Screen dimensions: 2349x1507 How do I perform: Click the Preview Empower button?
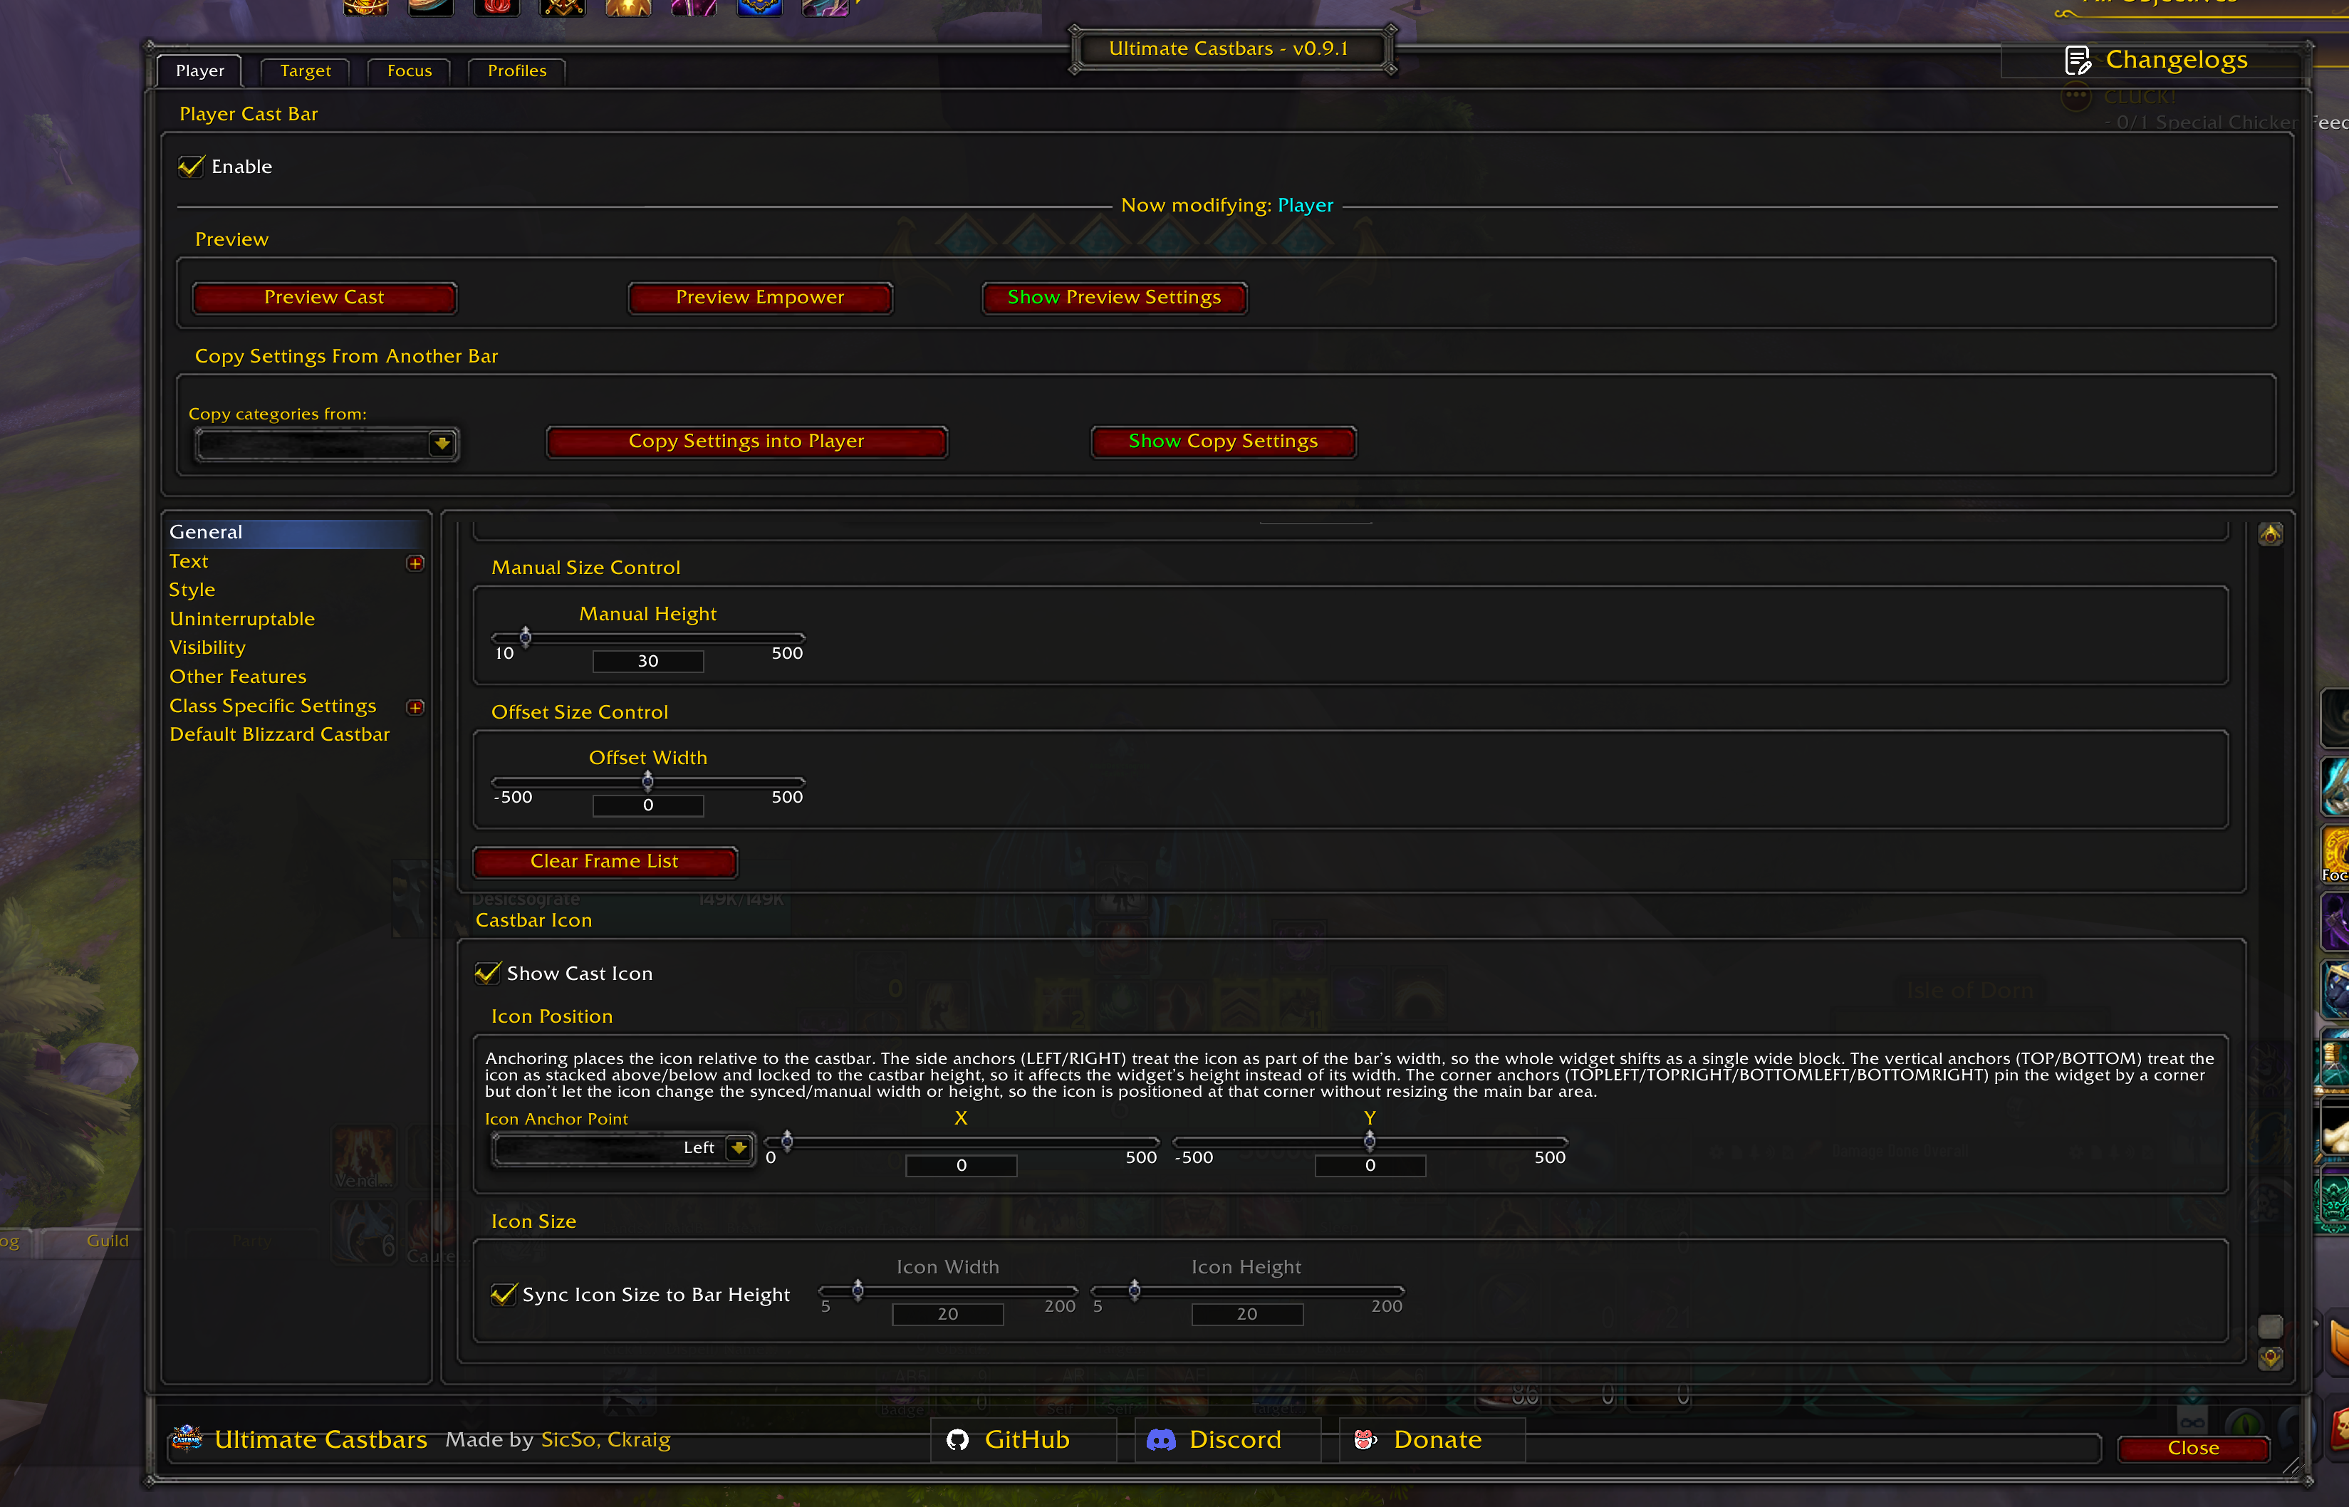759,298
